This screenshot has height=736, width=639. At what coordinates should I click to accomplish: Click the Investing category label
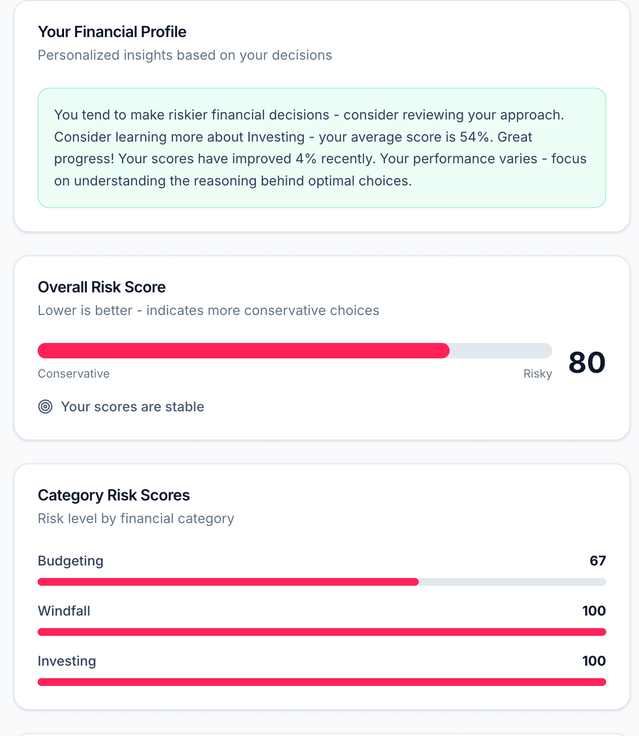point(67,661)
